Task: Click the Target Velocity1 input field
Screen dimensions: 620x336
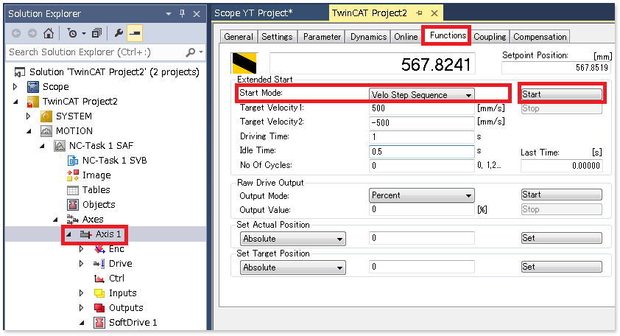Action: pos(421,108)
